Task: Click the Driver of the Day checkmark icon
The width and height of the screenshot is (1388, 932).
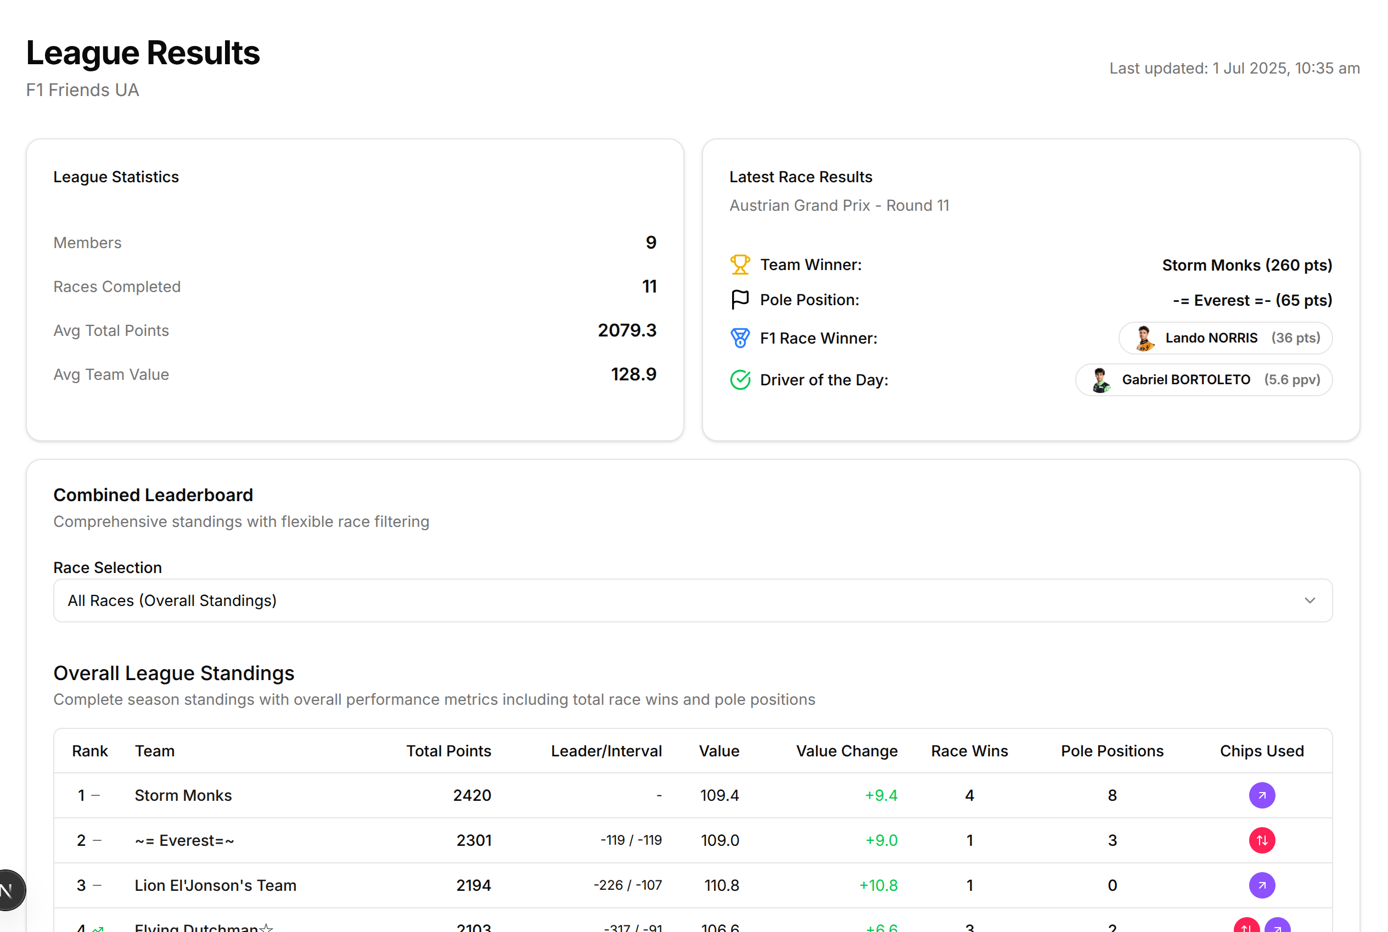Action: [740, 380]
